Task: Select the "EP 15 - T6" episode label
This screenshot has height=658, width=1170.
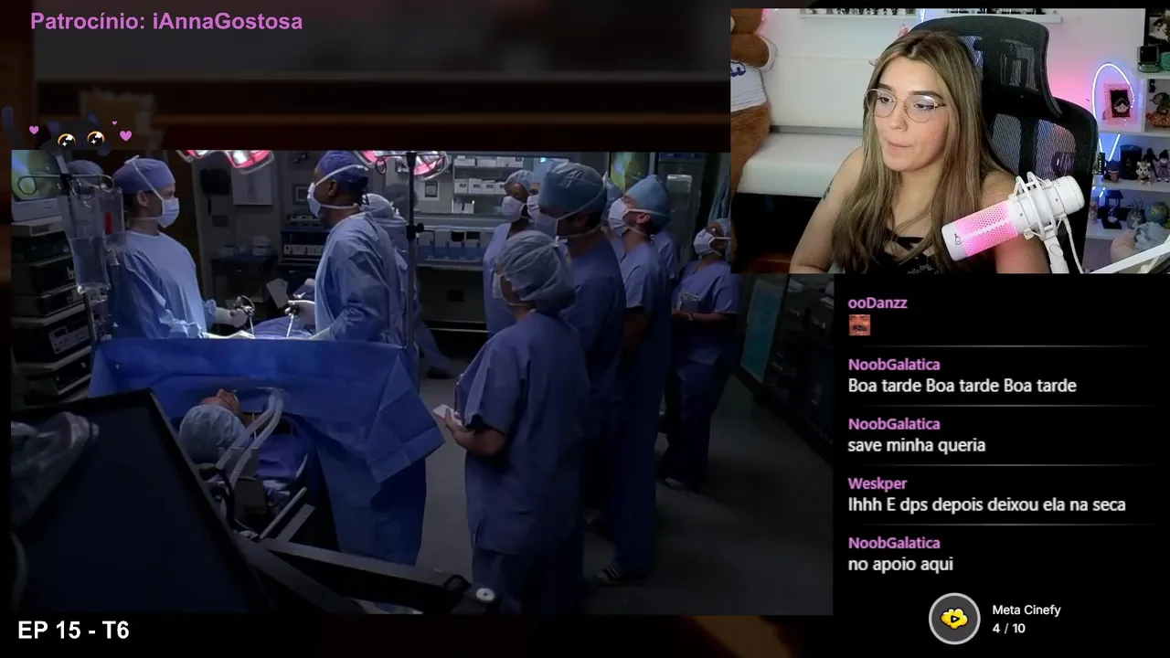Action: coord(73,631)
